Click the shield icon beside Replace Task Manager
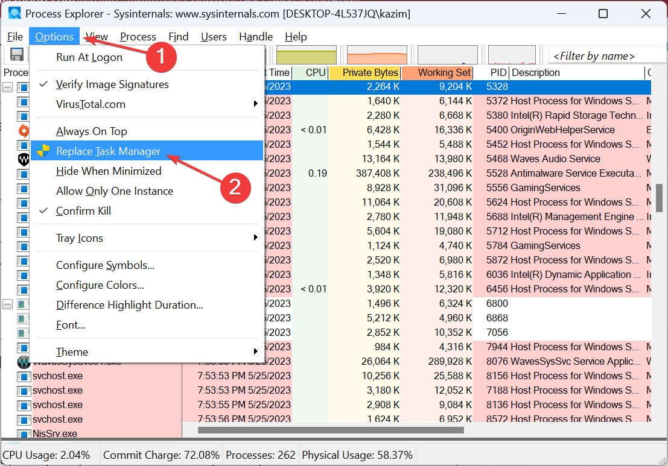This screenshot has height=466, width=668. [x=43, y=151]
